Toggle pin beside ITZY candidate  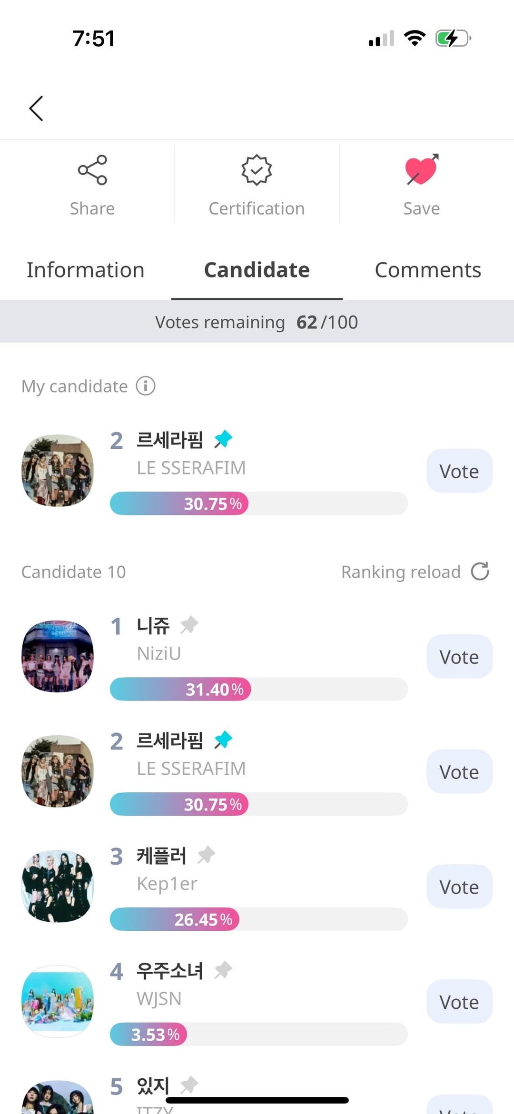pos(189,1085)
